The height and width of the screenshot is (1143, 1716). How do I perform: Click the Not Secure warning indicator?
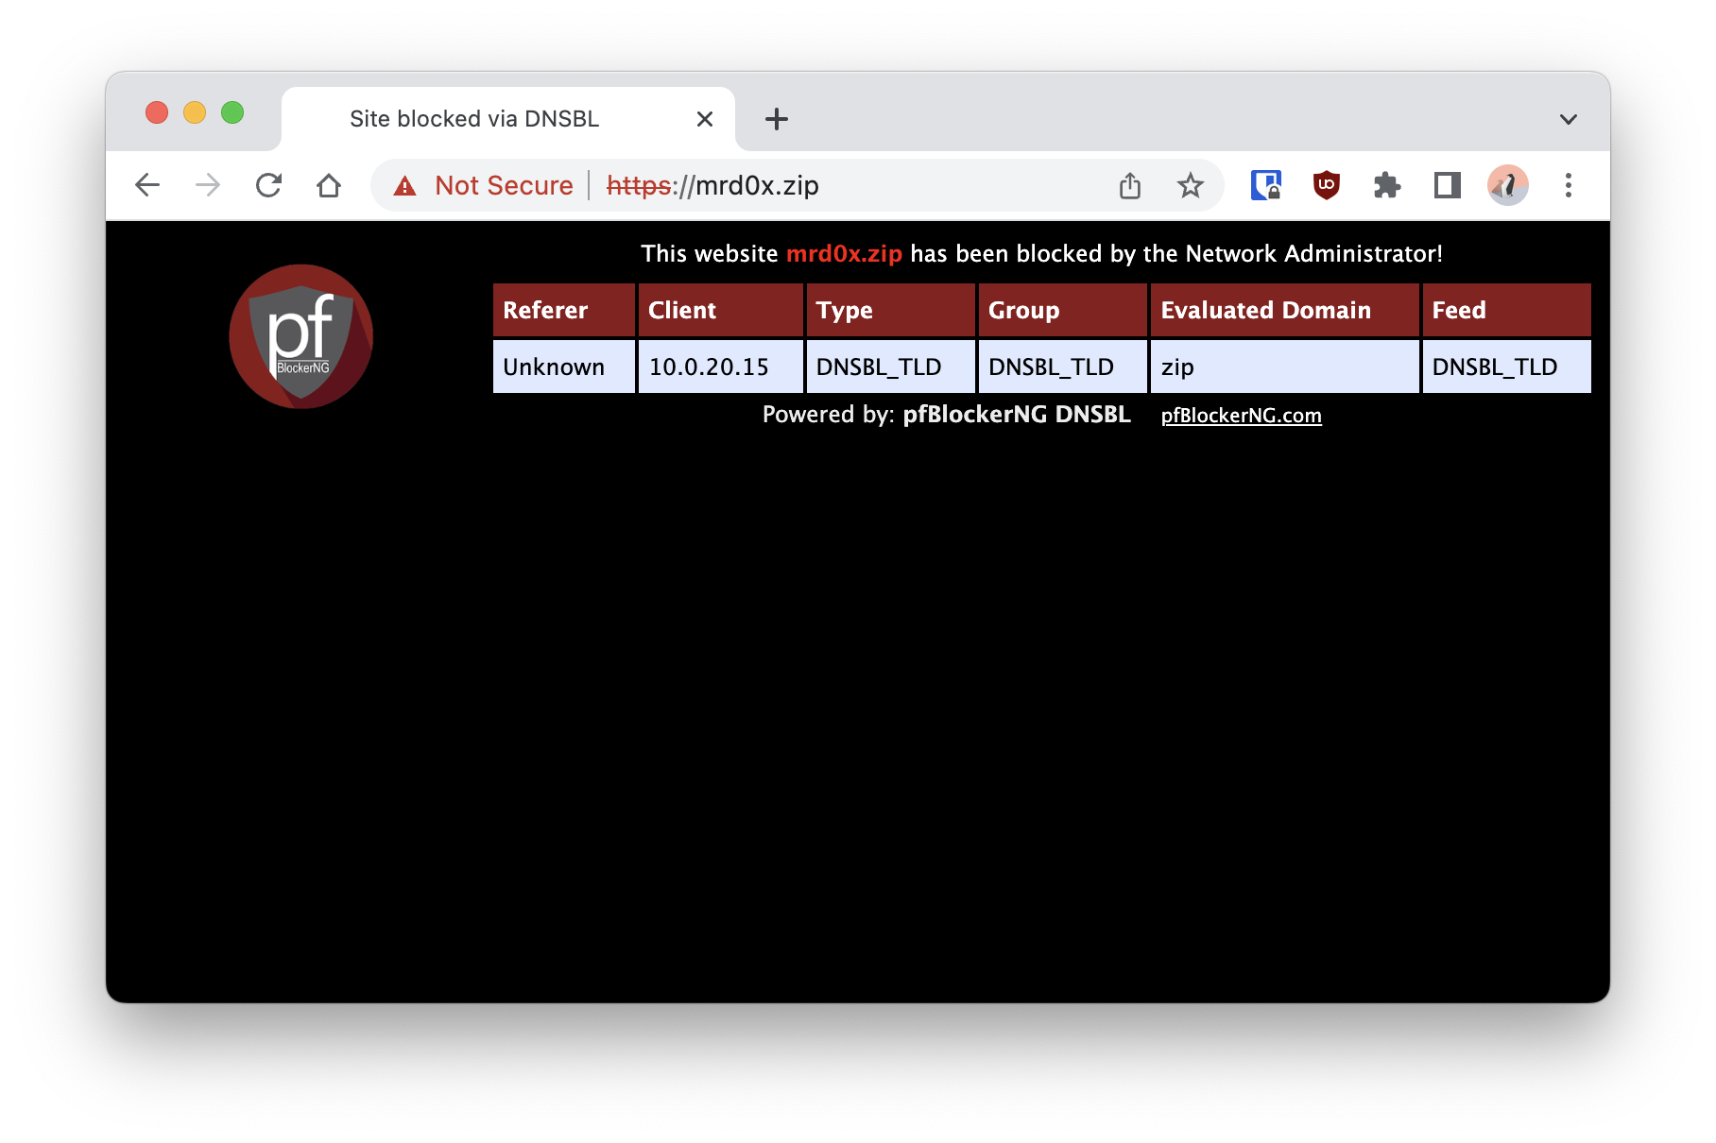pos(484,185)
